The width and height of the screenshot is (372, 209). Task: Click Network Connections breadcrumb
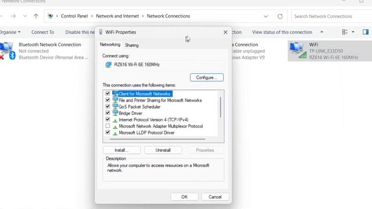click(x=169, y=16)
